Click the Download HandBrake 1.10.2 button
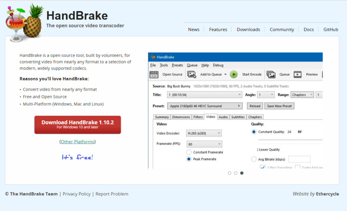Screen dimensions: 347x211 click(78, 124)
